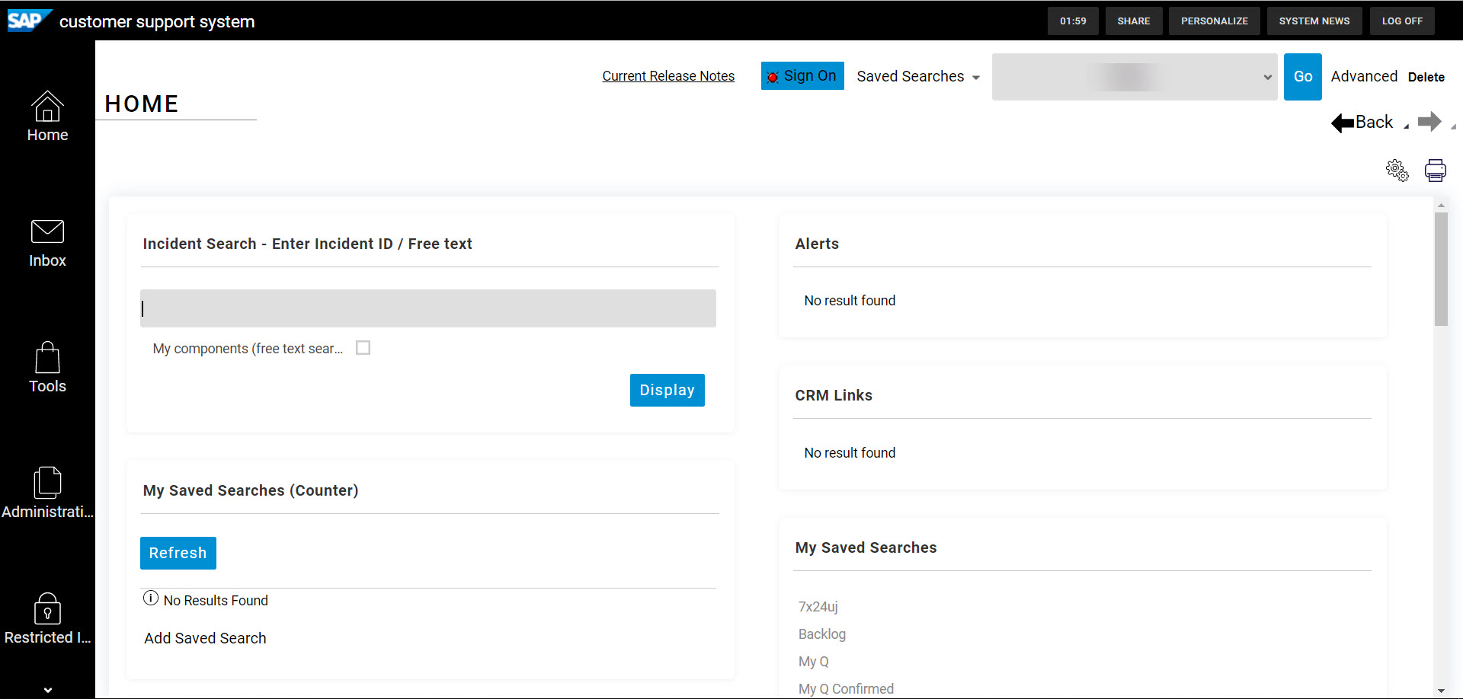Open the Inbox envelope icon
Viewport: 1463px width, 699px height.
47,231
